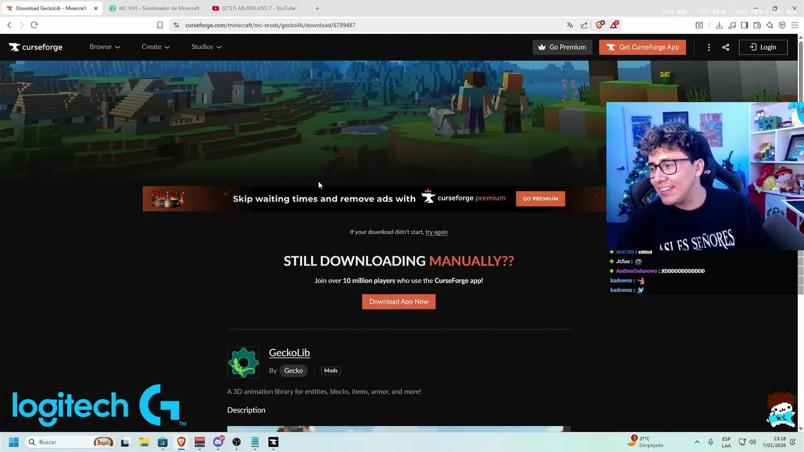Open Discord from the taskbar

218,442
